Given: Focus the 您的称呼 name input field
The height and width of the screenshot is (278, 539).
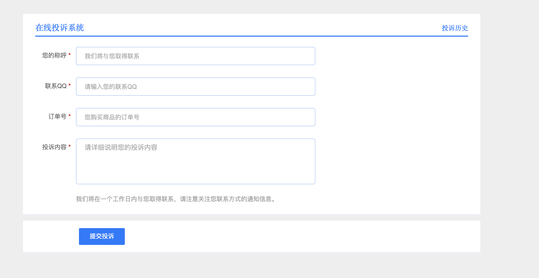Looking at the screenshot, I should (195, 56).
